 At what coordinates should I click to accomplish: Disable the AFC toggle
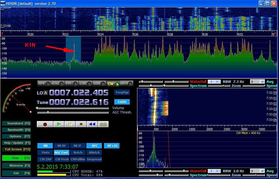(94, 146)
